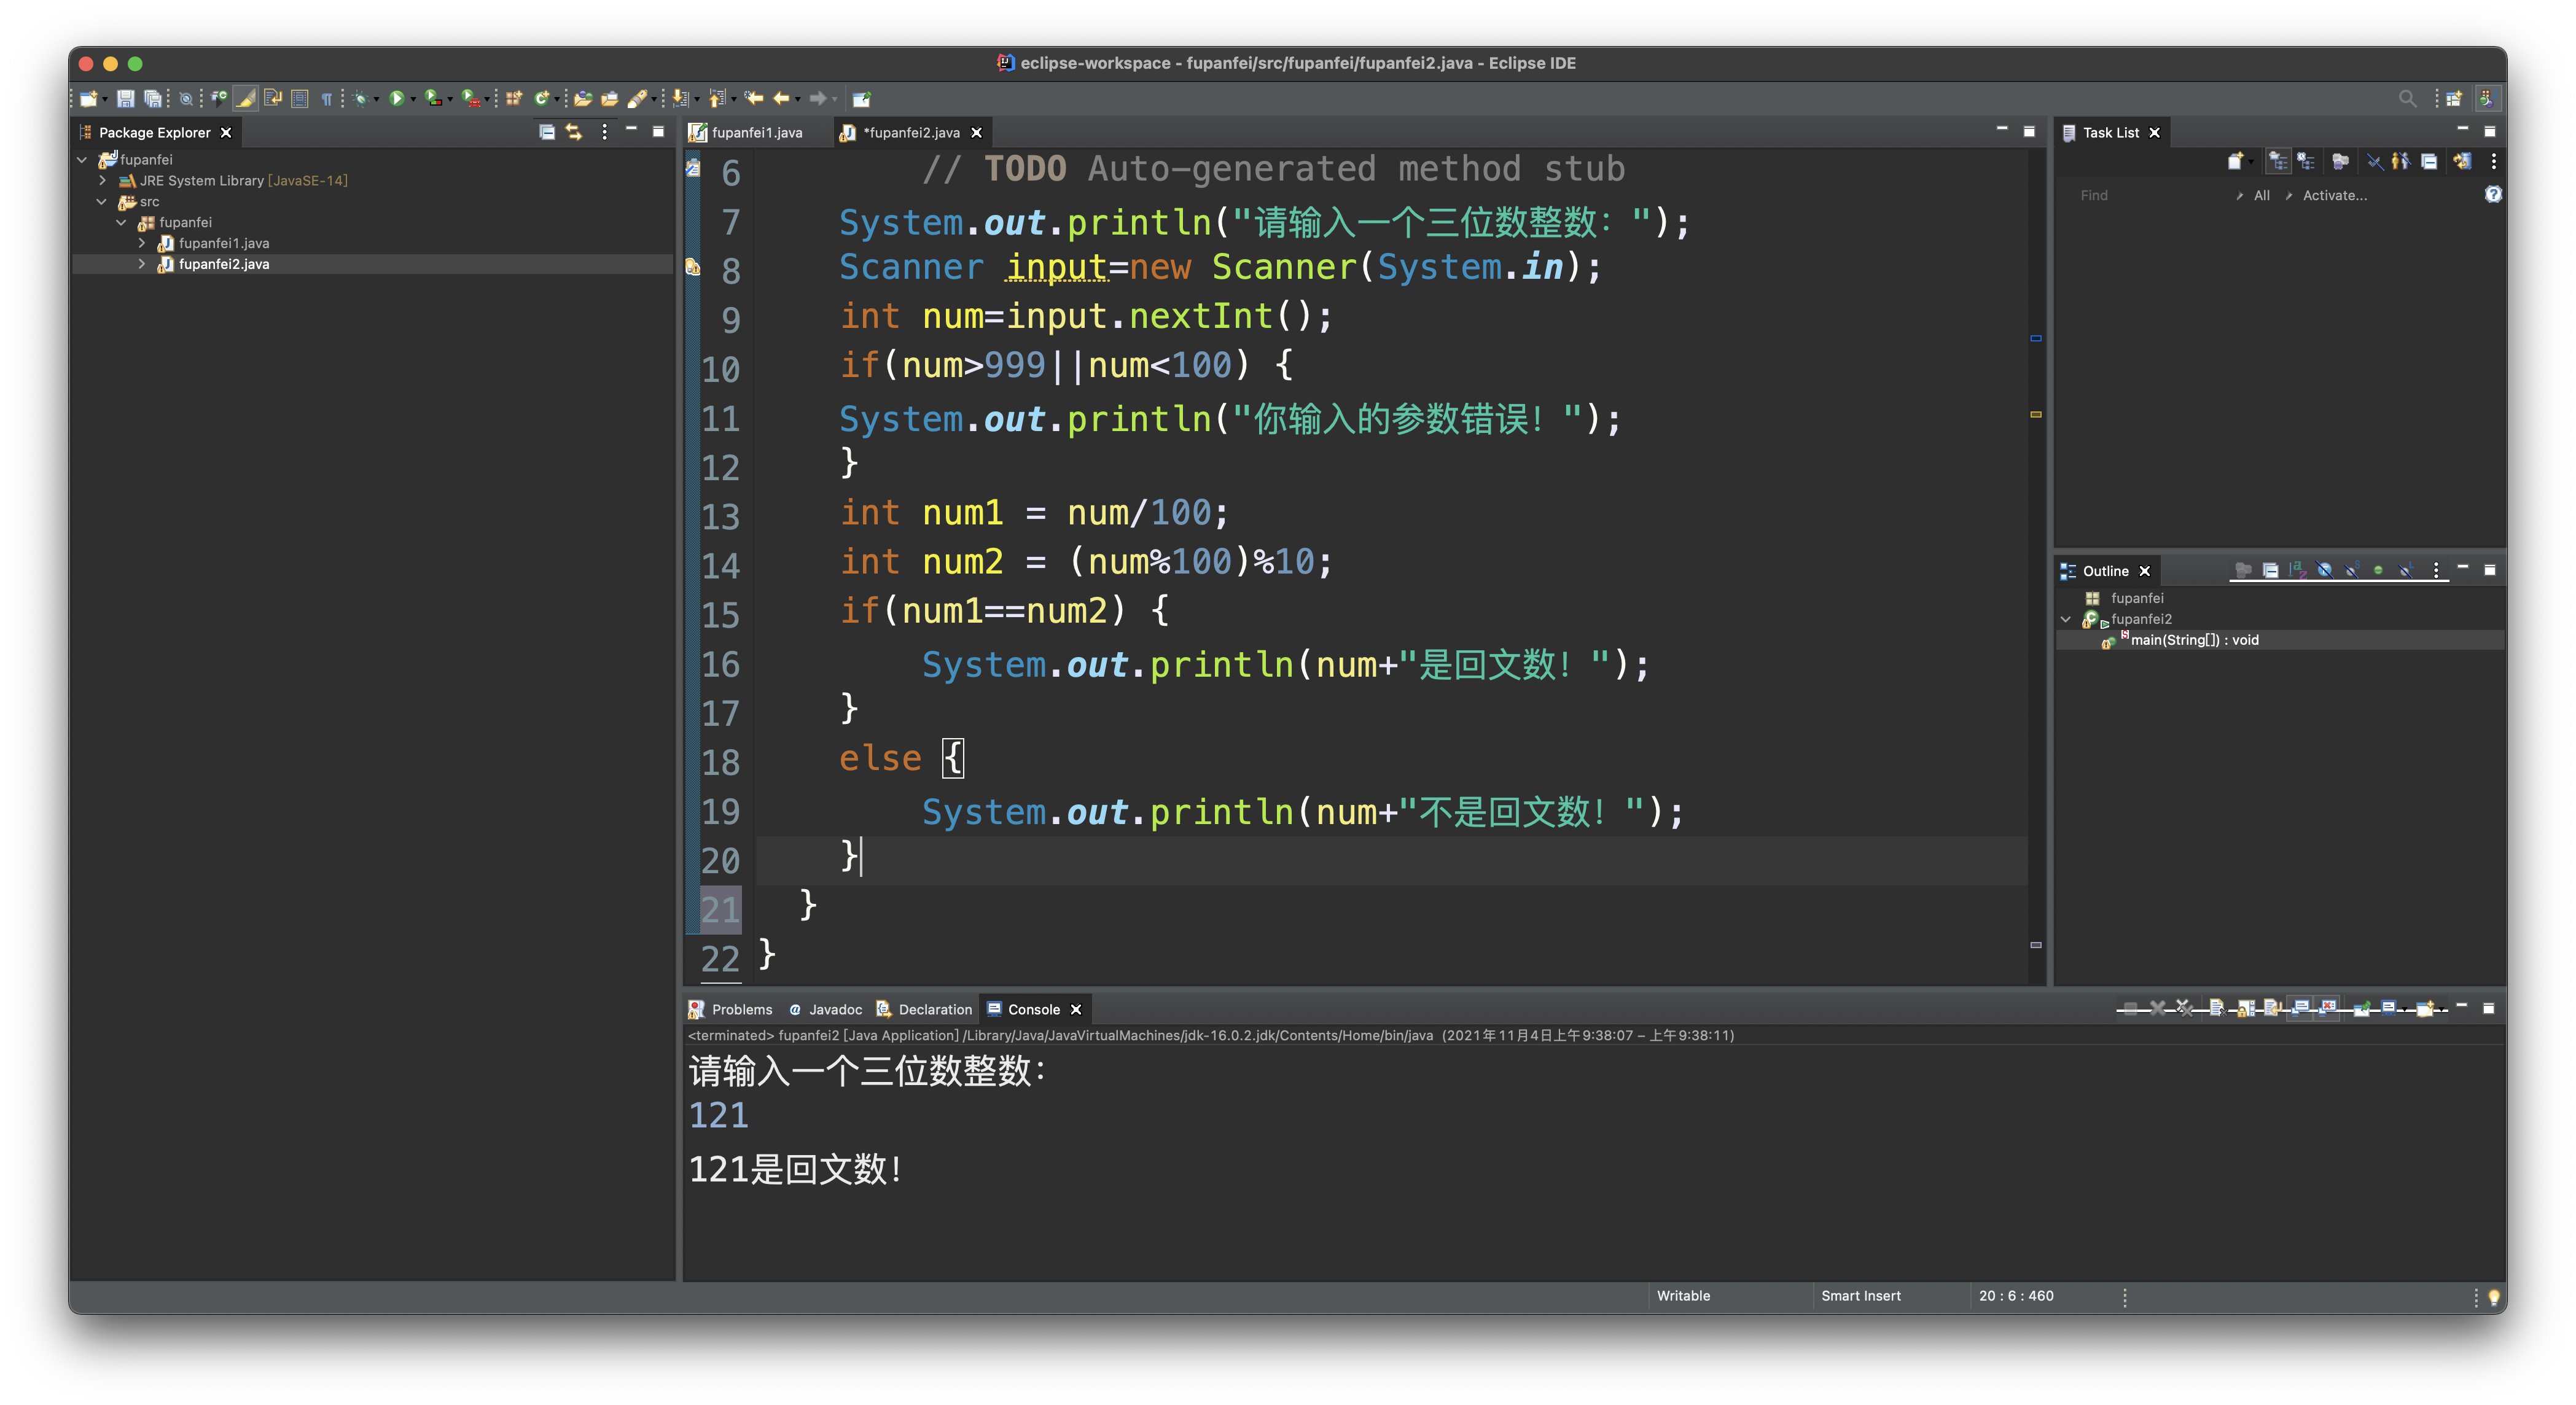Viewport: 2576px width, 1405px height.
Task: Toggle Hide Fields in Outline toolbar
Action: tap(2325, 570)
